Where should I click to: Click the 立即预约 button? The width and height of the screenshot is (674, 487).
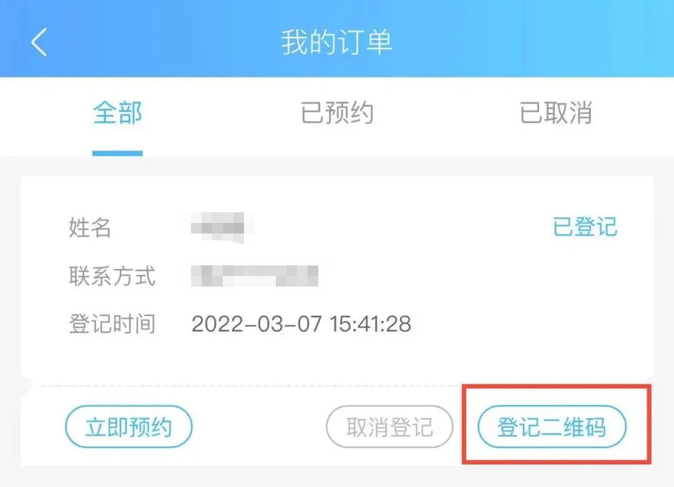(129, 428)
